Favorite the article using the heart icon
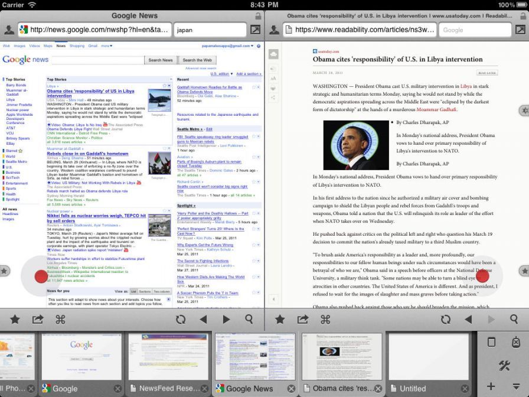The image size is (529, 397). [x=275, y=88]
